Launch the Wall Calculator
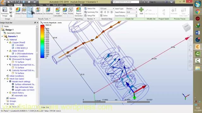The width and height of the screenshot is (202, 113). pyautogui.click(x=58, y=12)
